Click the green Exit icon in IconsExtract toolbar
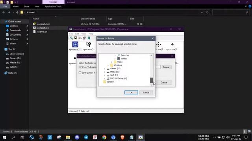Image resolution: width=252 pixels, height=141 pixels. 89,38
